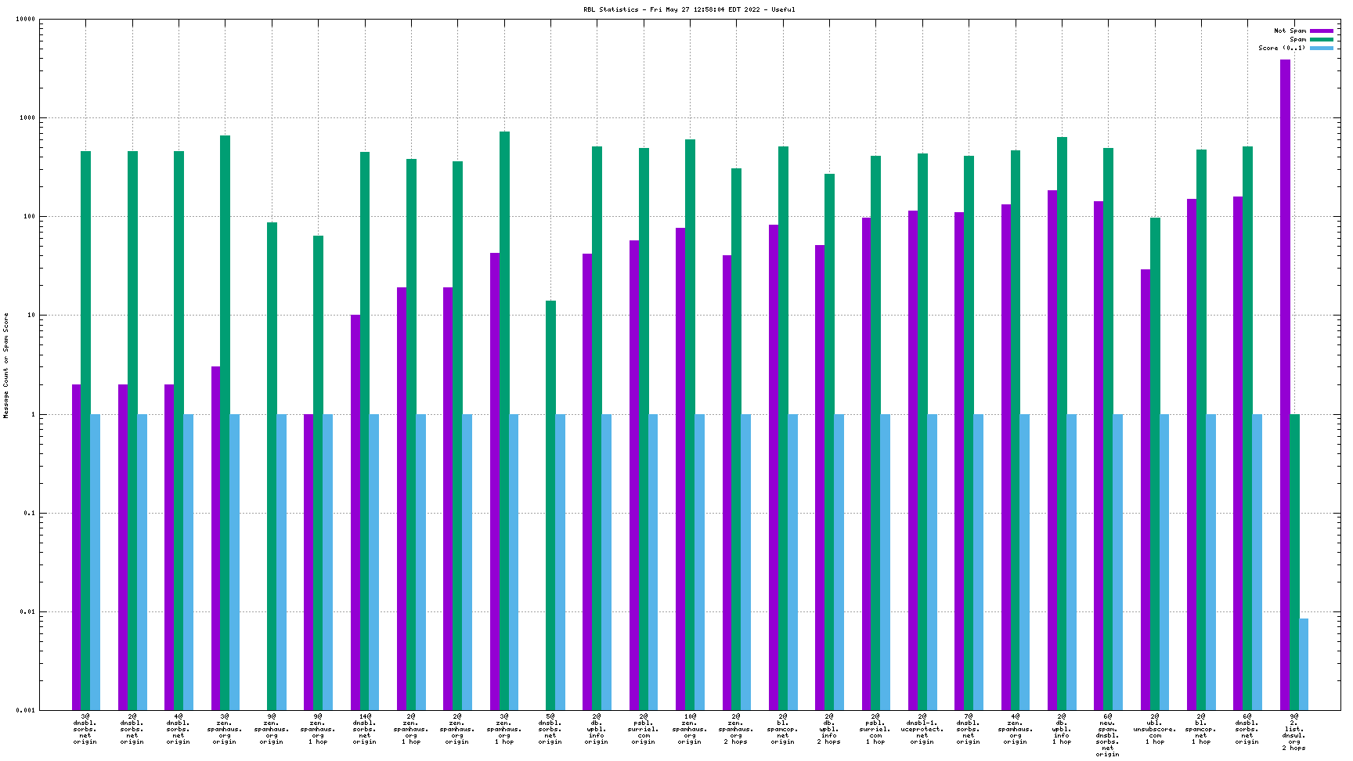Click the 'ubl.unsubscore.com 1 hop' axis label
This screenshot has height=761, width=1353.
click(1154, 729)
